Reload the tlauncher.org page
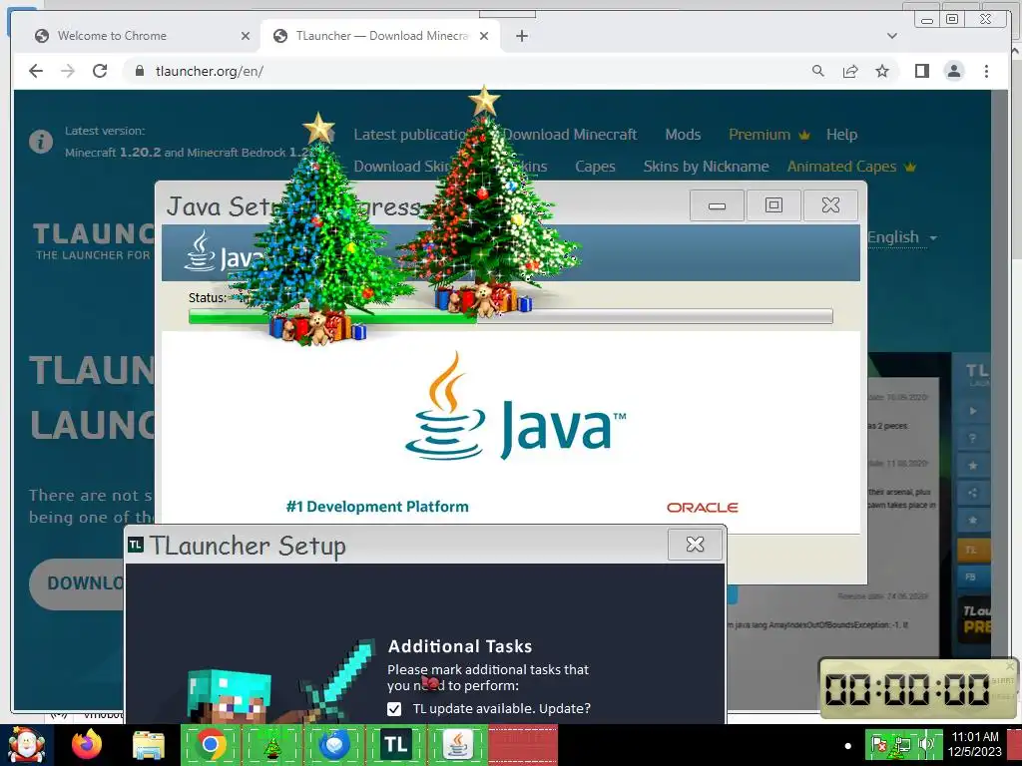Viewport: 1022px width, 766px height. 100,71
